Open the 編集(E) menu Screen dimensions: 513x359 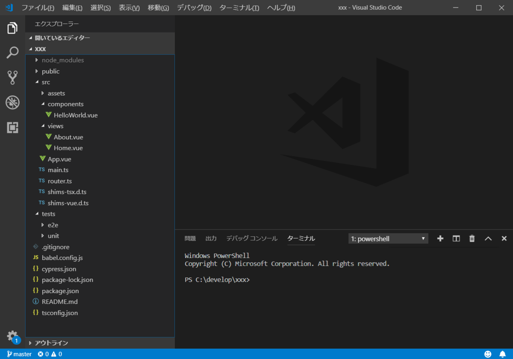click(x=72, y=8)
